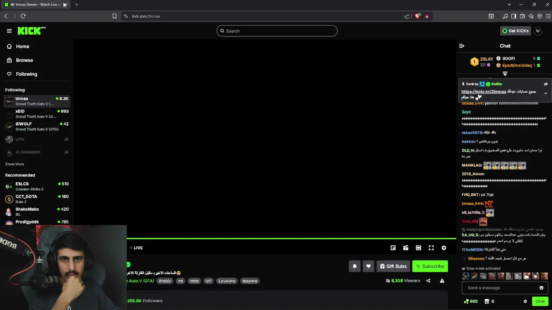Click the chat username 1TheMOON
The image size is (552, 310).
click(472, 250)
